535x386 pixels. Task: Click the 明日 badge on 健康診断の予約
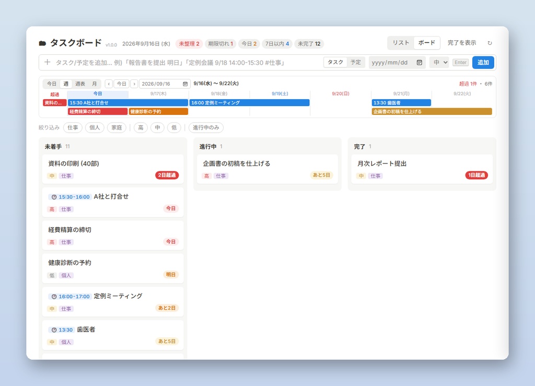point(171,275)
